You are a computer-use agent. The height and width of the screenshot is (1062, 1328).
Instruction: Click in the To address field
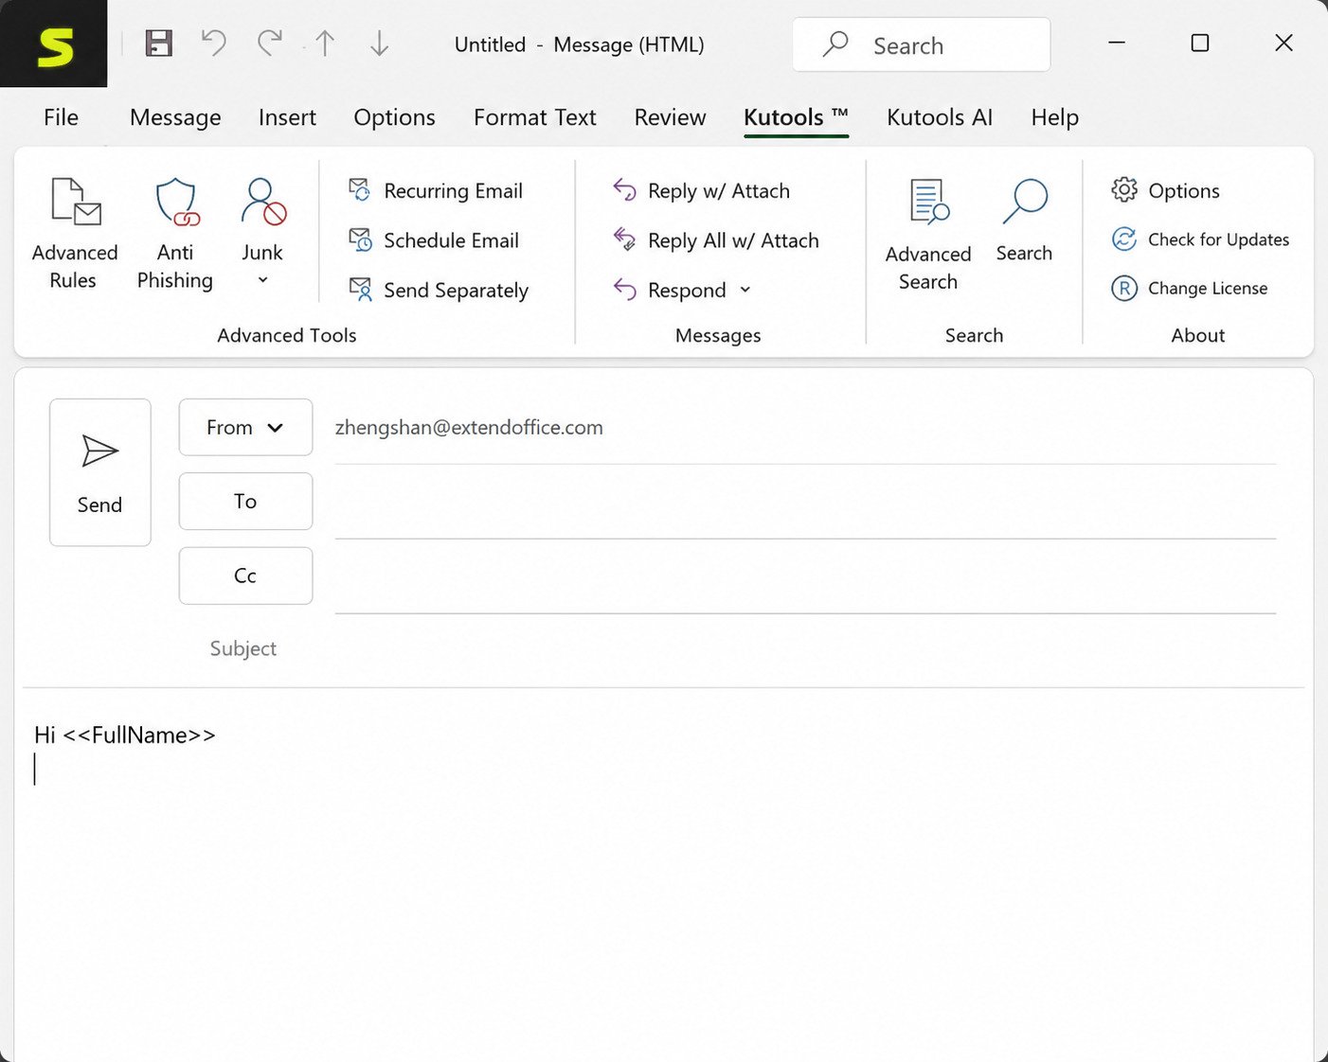tap(805, 503)
